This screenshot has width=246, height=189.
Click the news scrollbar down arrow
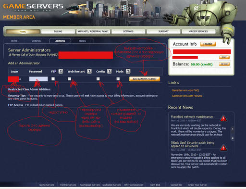(233, 138)
